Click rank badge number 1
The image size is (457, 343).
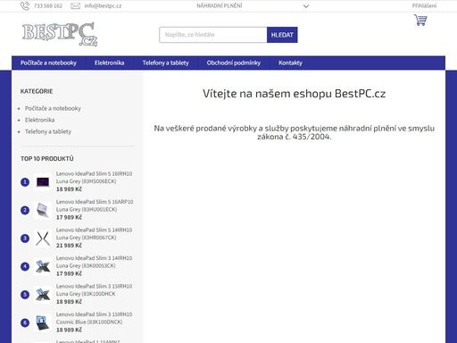[25, 182]
